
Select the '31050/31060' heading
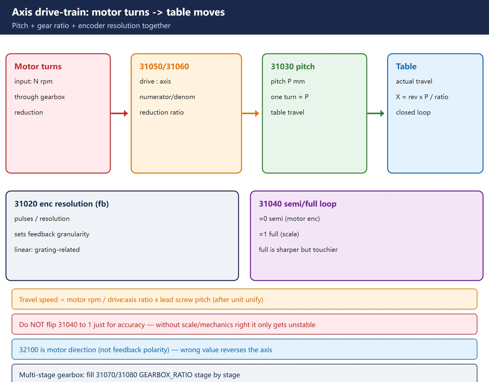point(164,66)
